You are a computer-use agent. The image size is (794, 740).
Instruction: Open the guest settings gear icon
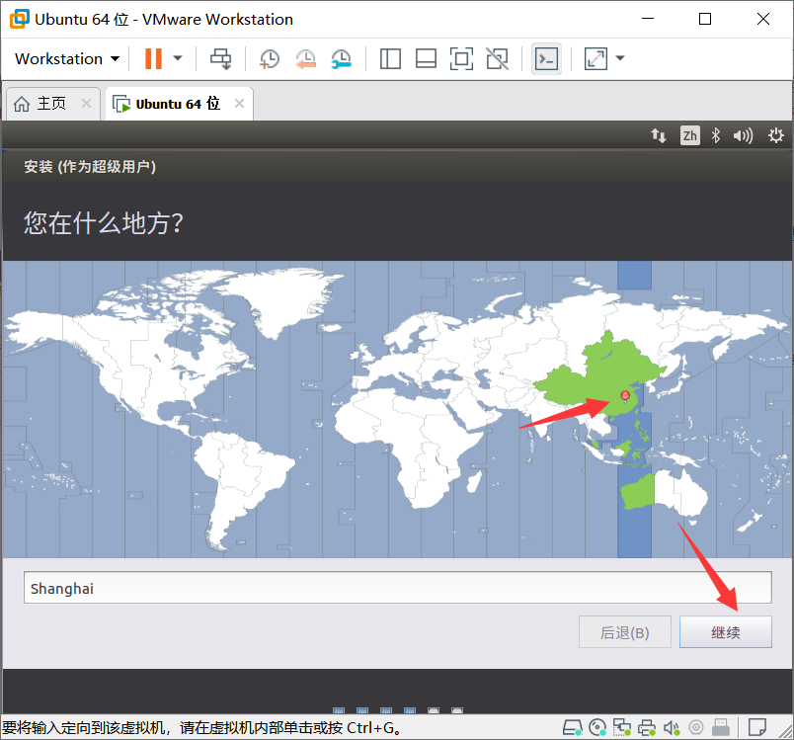tap(776, 135)
